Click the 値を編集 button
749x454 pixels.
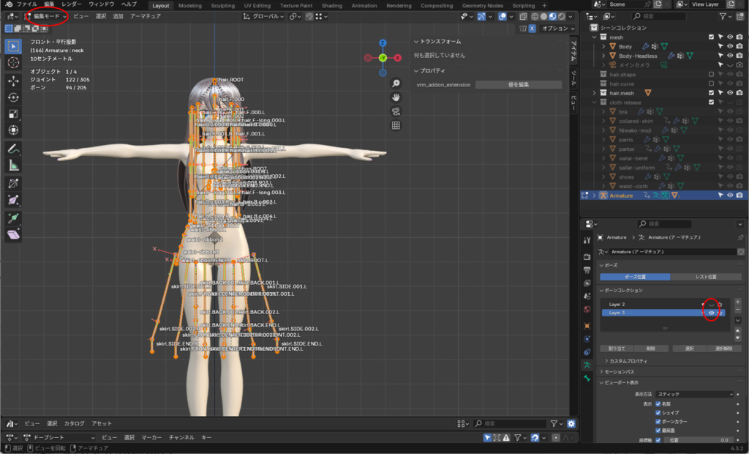pos(518,85)
